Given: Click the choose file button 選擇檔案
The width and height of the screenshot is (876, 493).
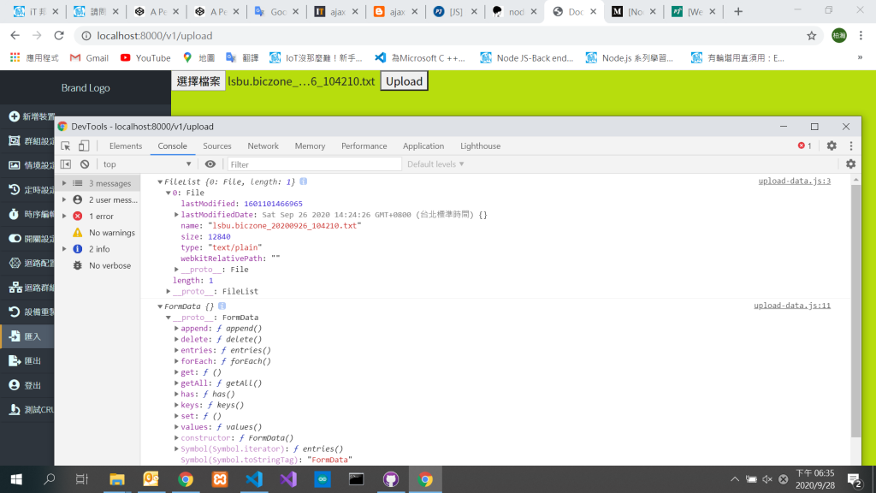Looking at the screenshot, I should pyautogui.click(x=198, y=81).
